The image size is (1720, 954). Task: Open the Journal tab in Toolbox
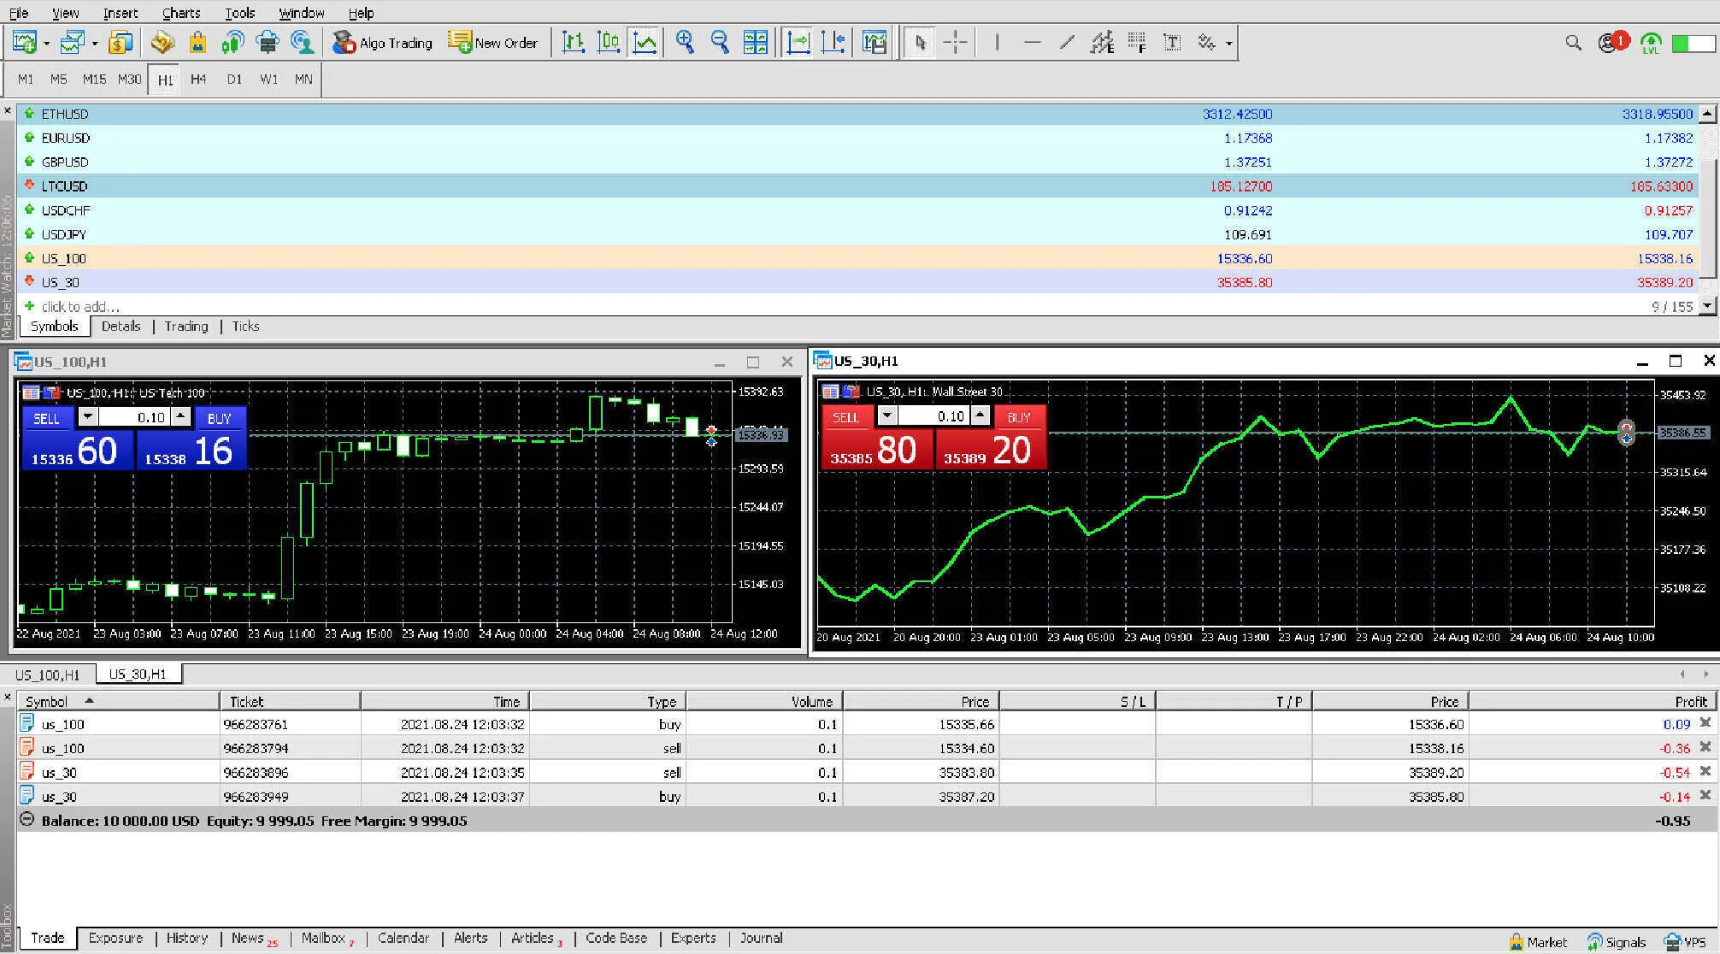(x=760, y=938)
